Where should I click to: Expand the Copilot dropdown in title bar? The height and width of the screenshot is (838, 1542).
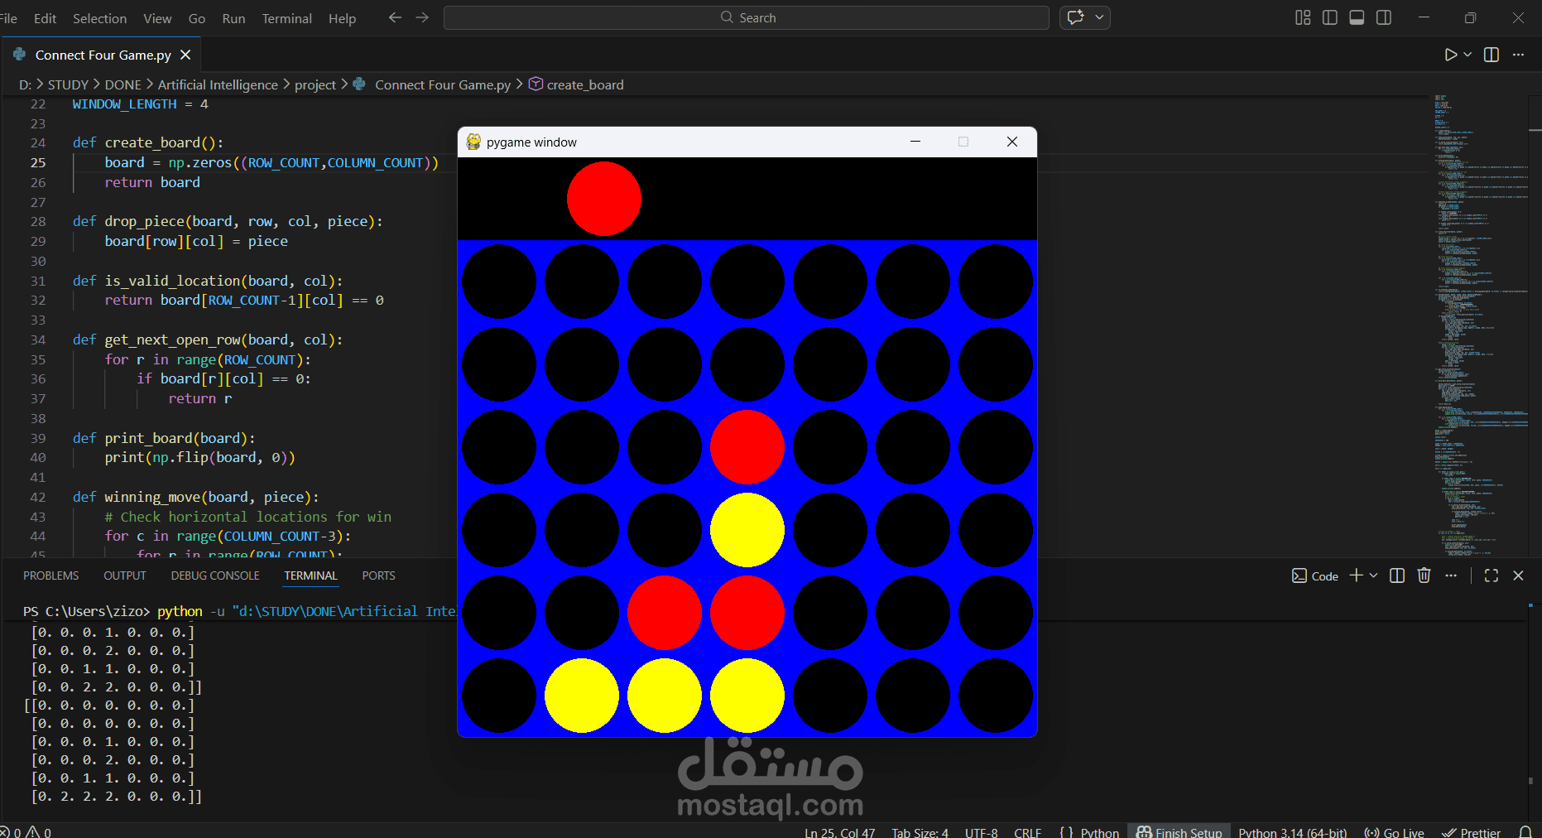(1099, 17)
